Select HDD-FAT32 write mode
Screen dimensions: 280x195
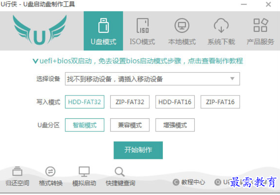click(84, 102)
